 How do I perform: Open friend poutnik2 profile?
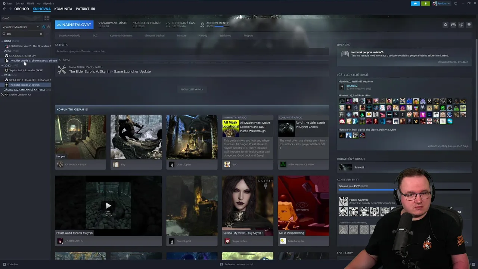pyautogui.click(x=352, y=86)
